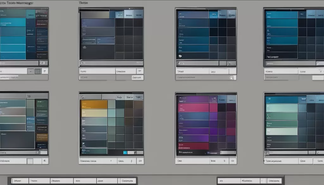
Task: Click the running-figure icon row in the orange-swatch panel
Action: tap(93, 144)
